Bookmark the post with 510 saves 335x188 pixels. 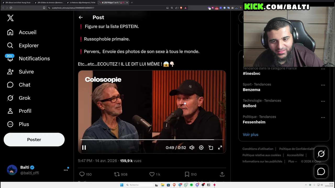point(191,174)
